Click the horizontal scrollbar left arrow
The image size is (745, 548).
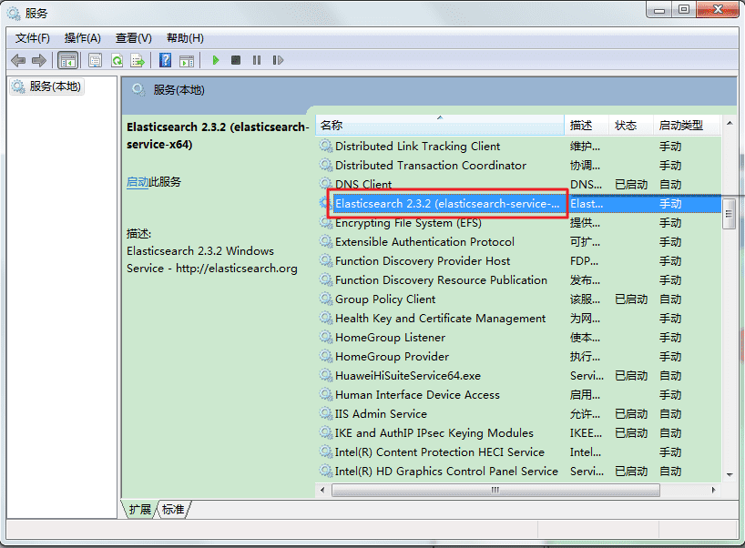pyautogui.click(x=322, y=490)
